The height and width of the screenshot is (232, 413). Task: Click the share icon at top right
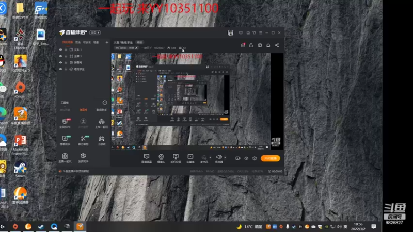click(x=277, y=45)
